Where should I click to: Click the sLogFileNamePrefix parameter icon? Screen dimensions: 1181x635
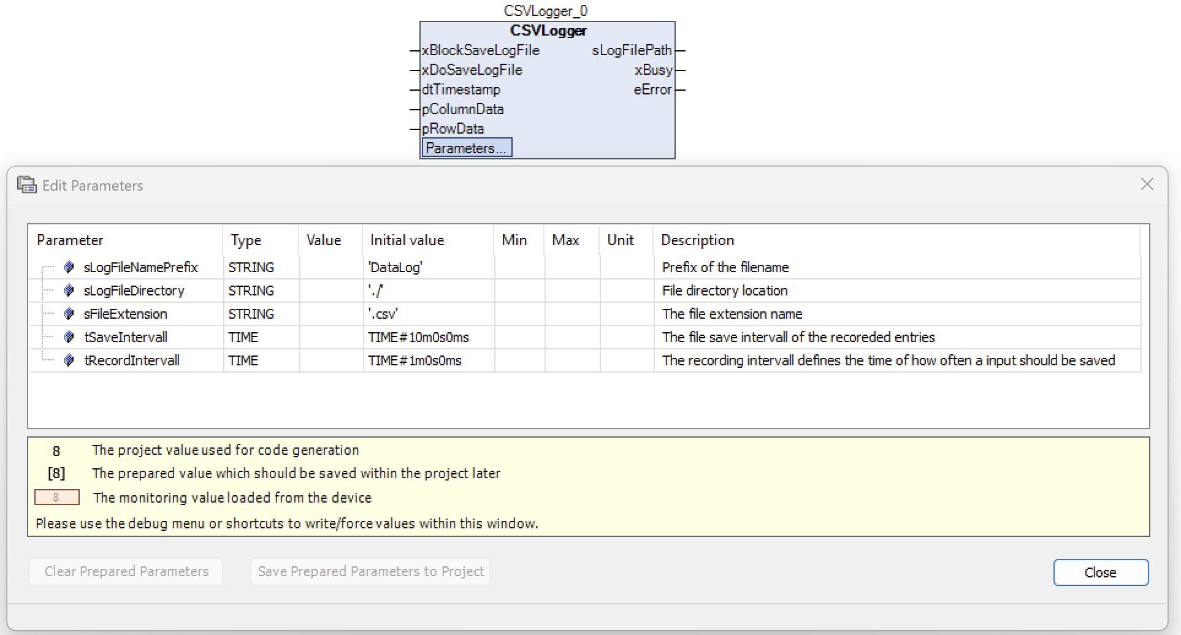69,267
